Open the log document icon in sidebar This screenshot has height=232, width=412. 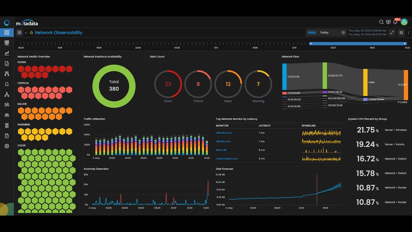click(7, 63)
